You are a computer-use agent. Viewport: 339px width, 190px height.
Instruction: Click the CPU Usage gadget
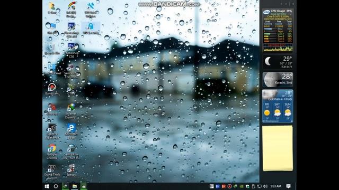click(278, 31)
